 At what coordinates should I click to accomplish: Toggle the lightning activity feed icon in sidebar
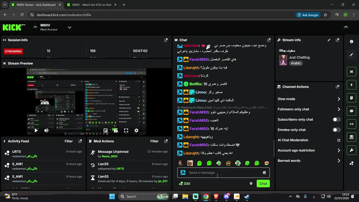(351, 85)
